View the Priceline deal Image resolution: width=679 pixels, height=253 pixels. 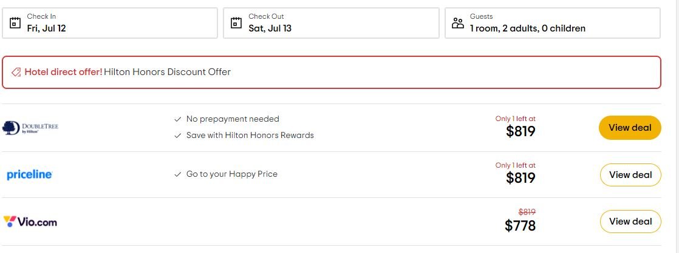(x=630, y=175)
